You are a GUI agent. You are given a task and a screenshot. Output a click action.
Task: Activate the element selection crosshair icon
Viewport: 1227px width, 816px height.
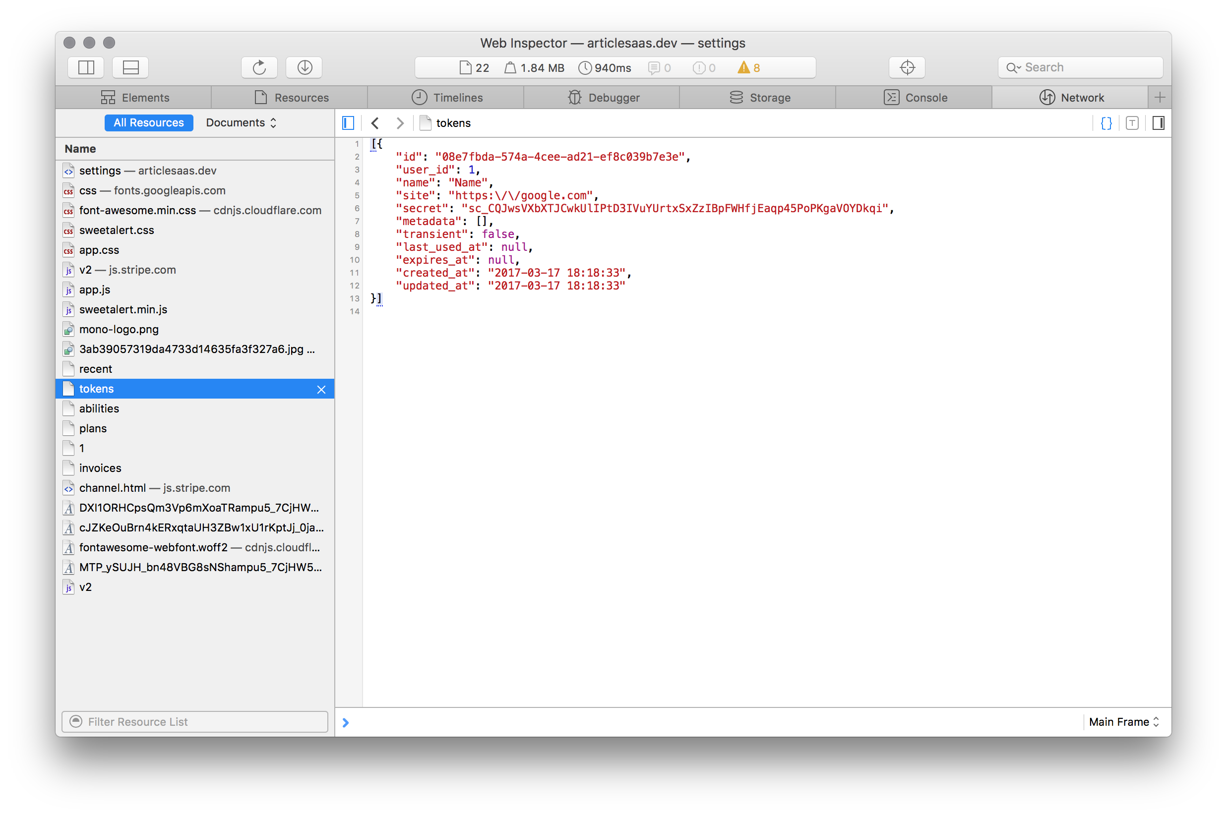click(907, 67)
